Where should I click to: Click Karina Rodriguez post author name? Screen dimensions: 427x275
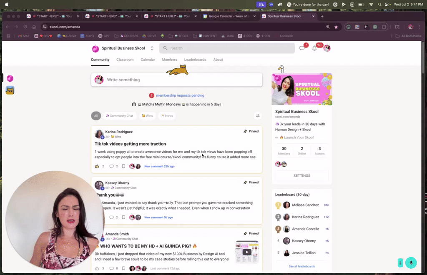coord(119,132)
